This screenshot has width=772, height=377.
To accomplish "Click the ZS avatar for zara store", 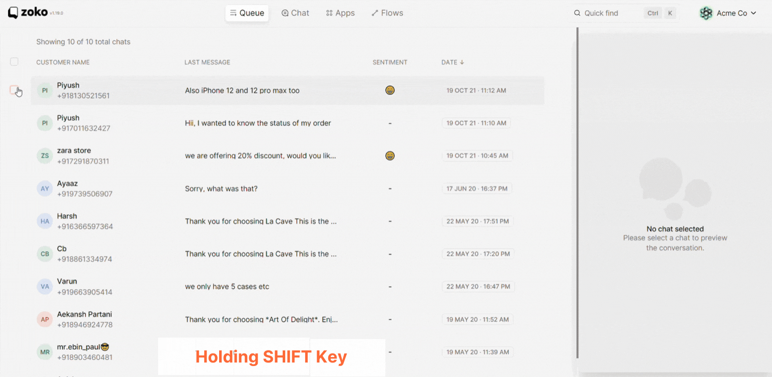I will 45,156.
